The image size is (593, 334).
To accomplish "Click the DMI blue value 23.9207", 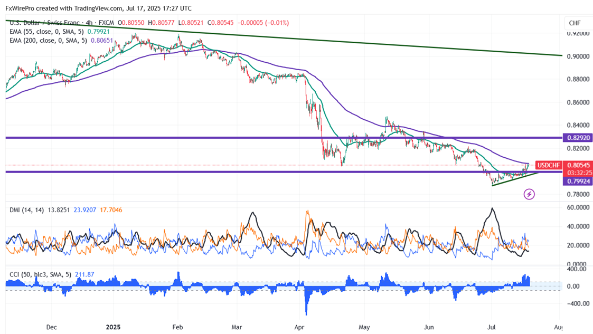I will coord(84,209).
